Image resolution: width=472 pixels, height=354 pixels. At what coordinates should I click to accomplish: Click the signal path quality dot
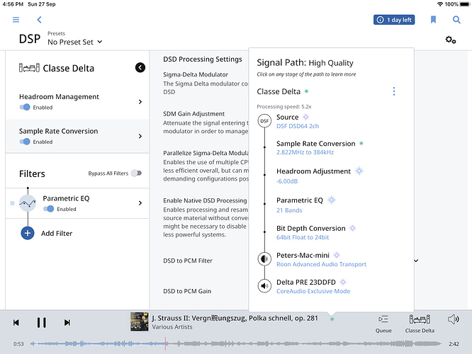pyautogui.click(x=332, y=319)
